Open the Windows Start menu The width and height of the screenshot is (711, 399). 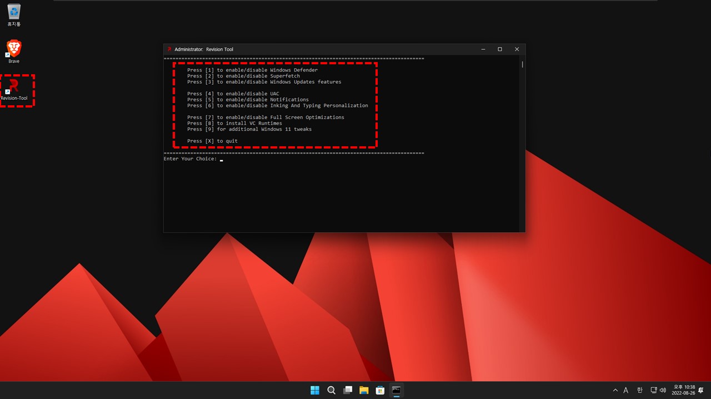315,390
